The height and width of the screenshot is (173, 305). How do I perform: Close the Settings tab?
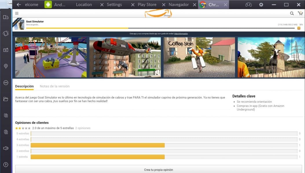[133, 5]
